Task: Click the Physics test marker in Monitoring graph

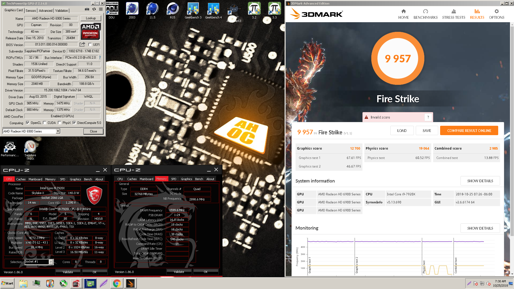Action: [x=424, y=267]
